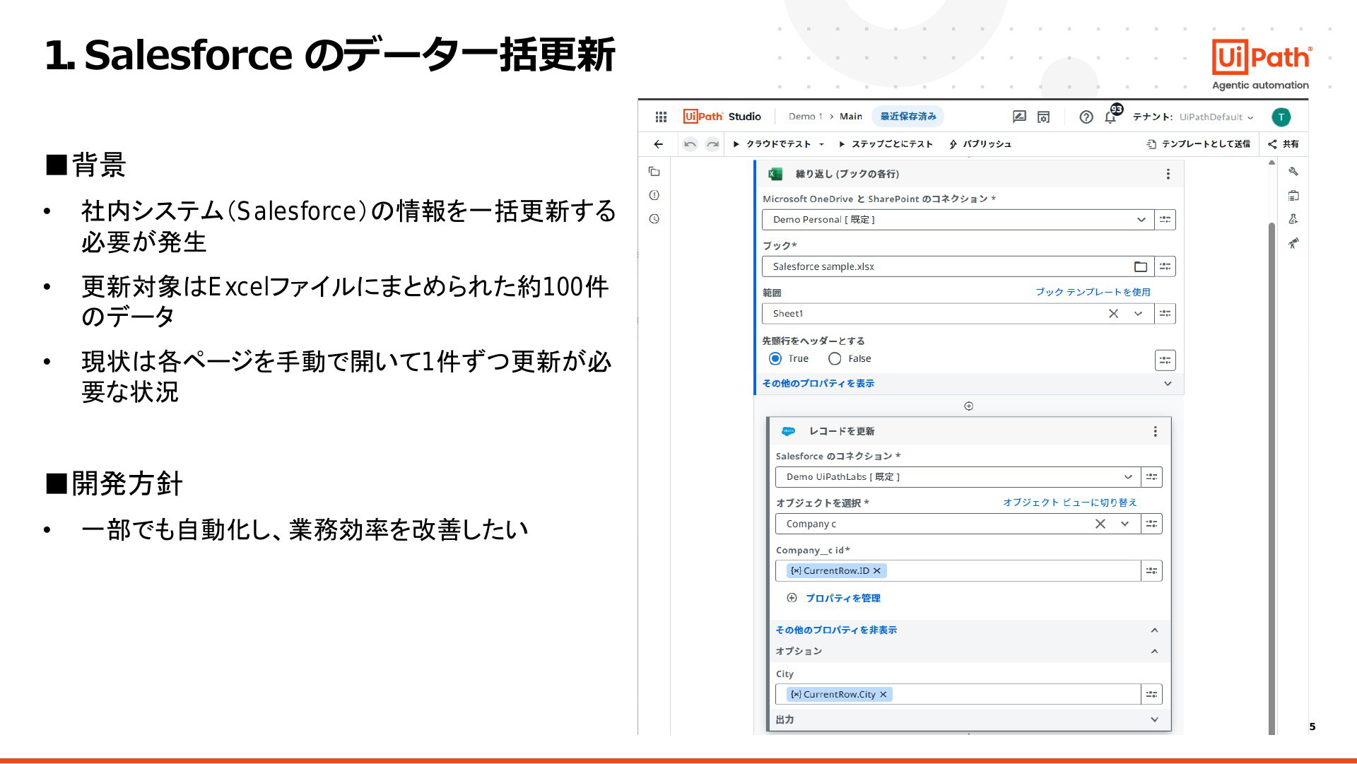
Task: Open the Sheet1 range dropdown arrow
Action: 1138,314
